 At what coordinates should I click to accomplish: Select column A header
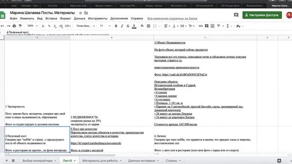click(x=37, y=37)
